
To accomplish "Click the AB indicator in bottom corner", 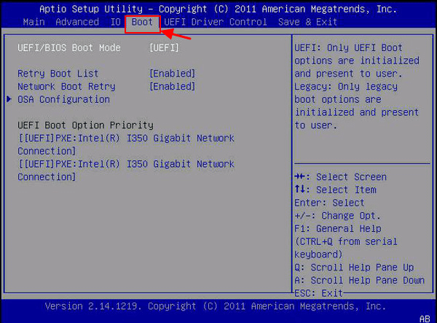I will click(425, 319).
